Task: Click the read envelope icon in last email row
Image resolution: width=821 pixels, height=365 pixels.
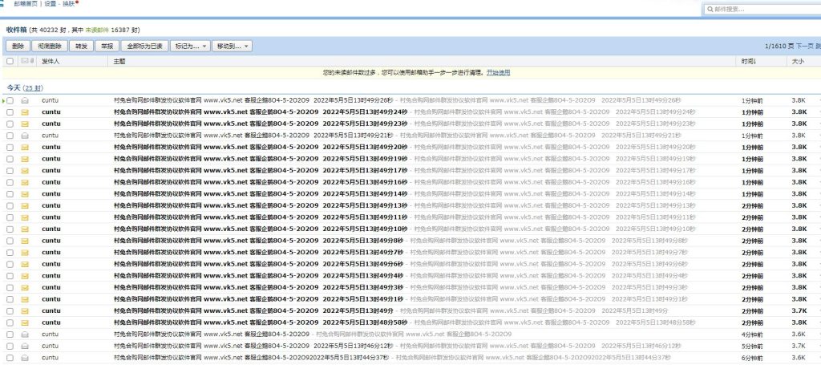Action: tap(25, 357)
